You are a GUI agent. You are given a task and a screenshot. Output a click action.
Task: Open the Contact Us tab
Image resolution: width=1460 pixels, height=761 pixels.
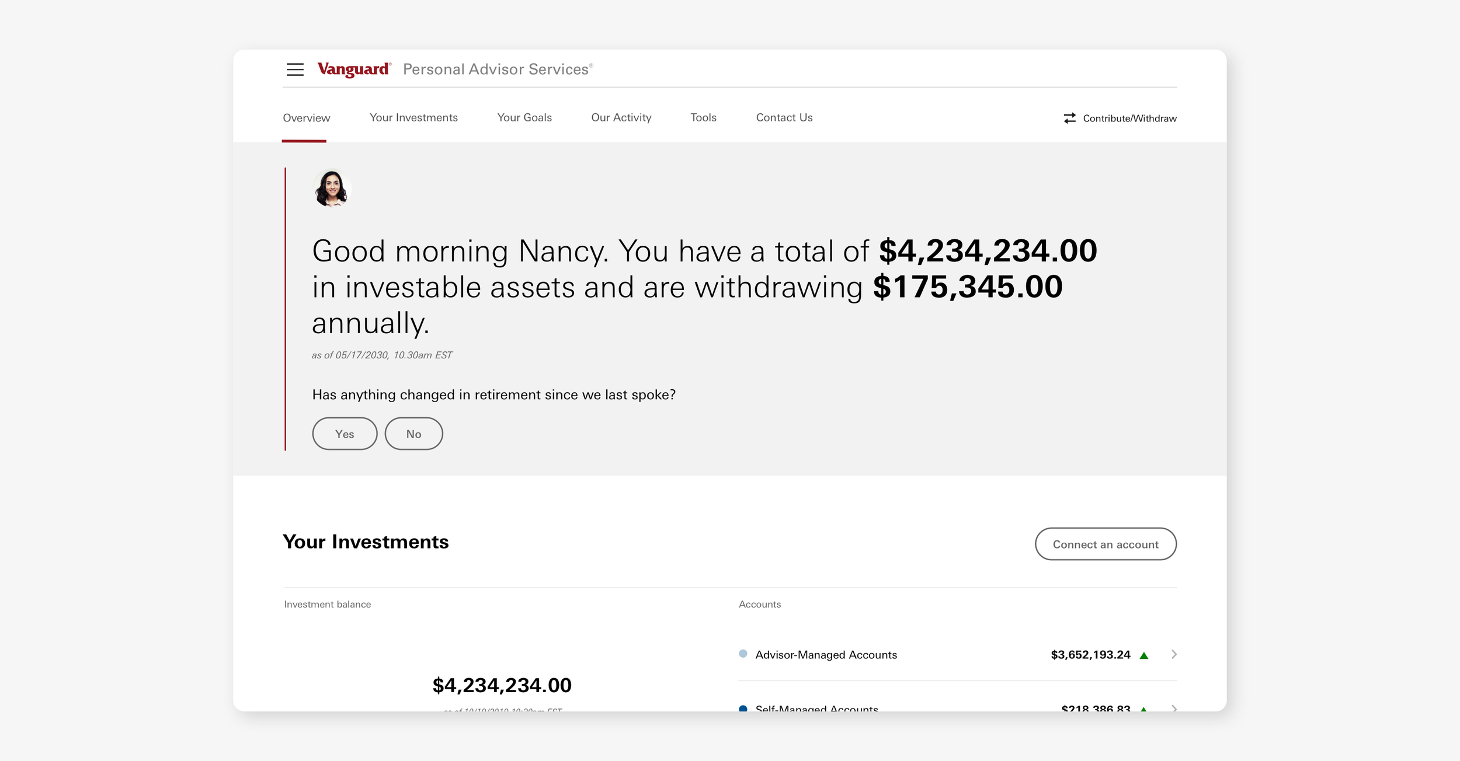[x=784, y=117]
